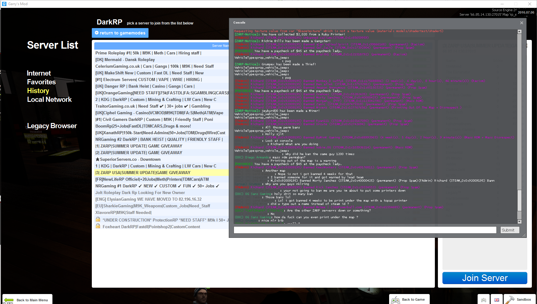This screenshot has width=537, height=304.
Task: Click return to gamemodes button
Action: [120, 33]
